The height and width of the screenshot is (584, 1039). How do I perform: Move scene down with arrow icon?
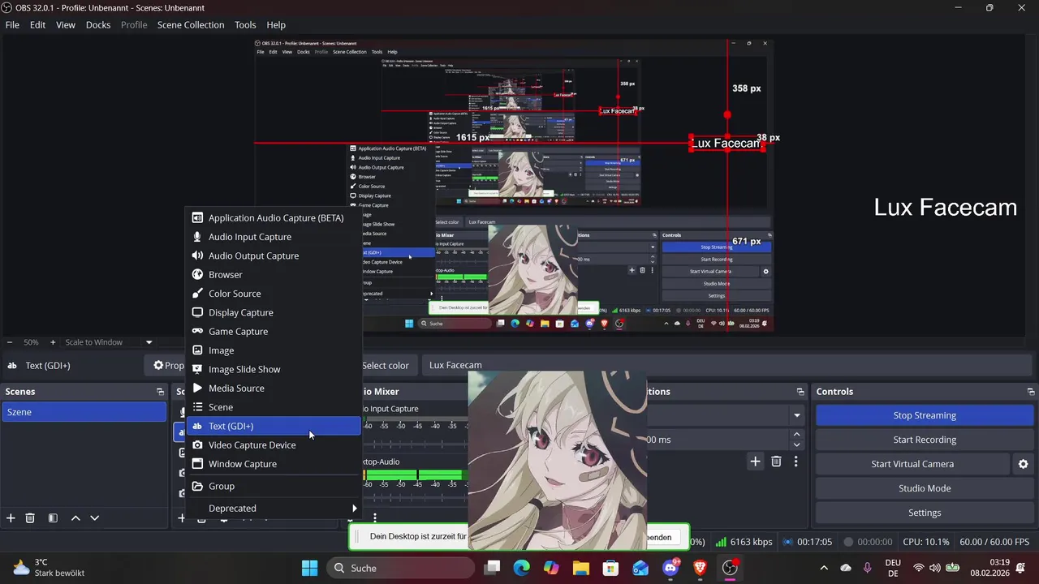coord(94,517)
